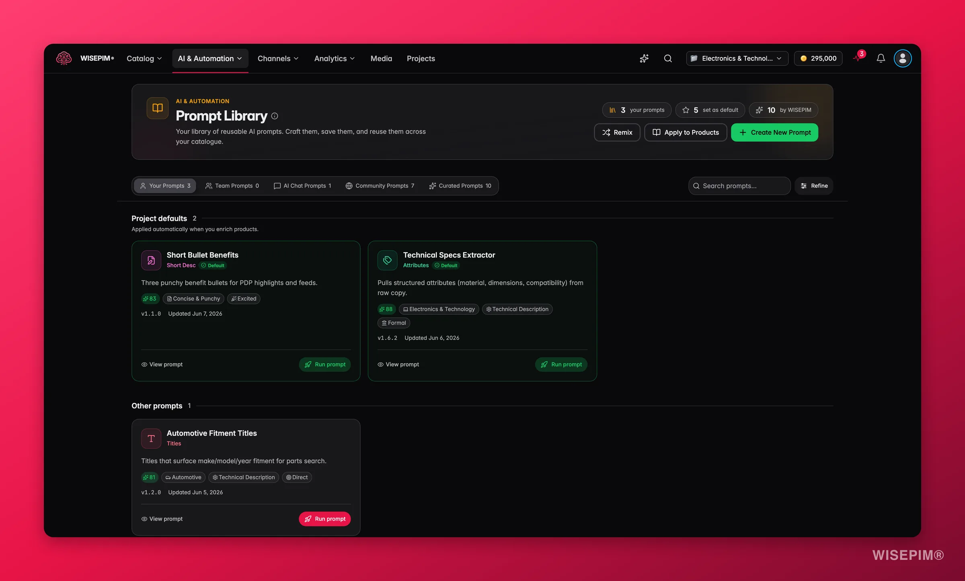Click the 88 score badge on Technical Specs Extractor
Viewport: 965px width, 581px height.
coord(386,309)
